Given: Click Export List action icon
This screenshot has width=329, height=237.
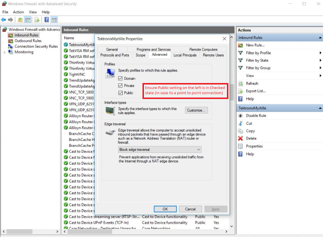Looking at the screenshot, I should coord(241,91).
